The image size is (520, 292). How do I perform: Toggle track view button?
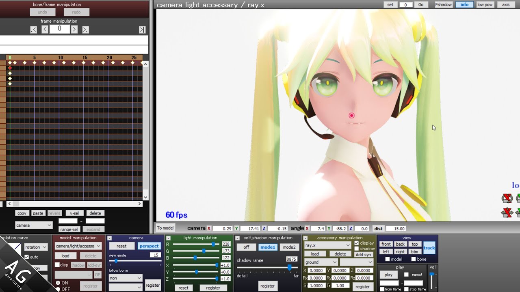click(429, 248)
